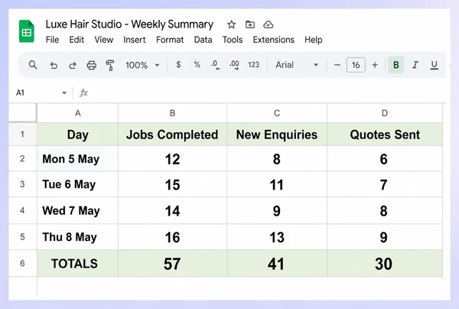
Task: Select the 'Tue 6 May' cell
Action: (77, 184)
